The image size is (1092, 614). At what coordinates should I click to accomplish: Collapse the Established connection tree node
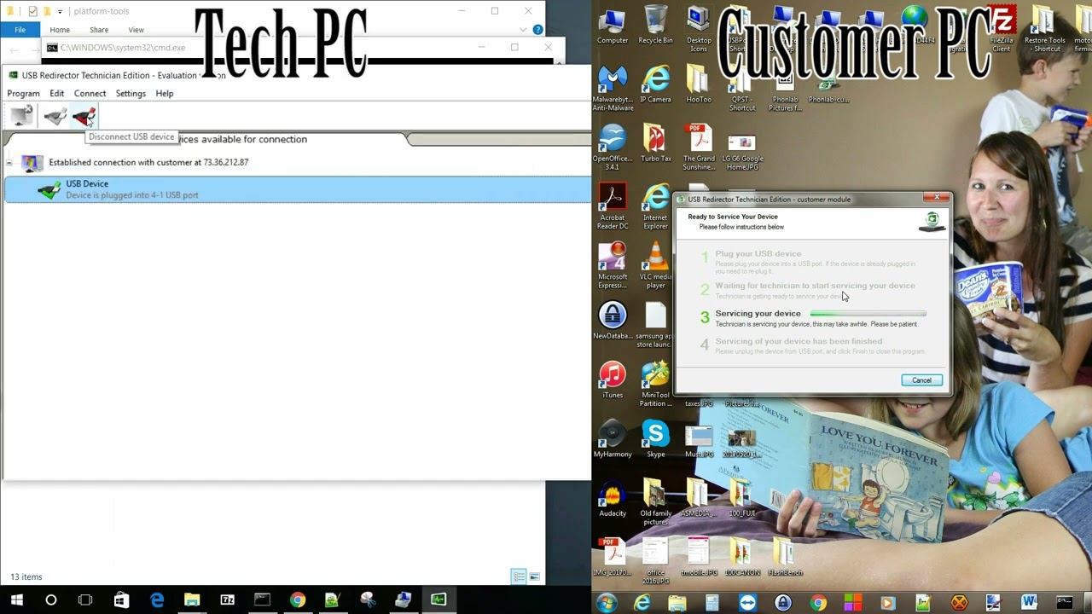pyautogui.click(x=9, y=162)
